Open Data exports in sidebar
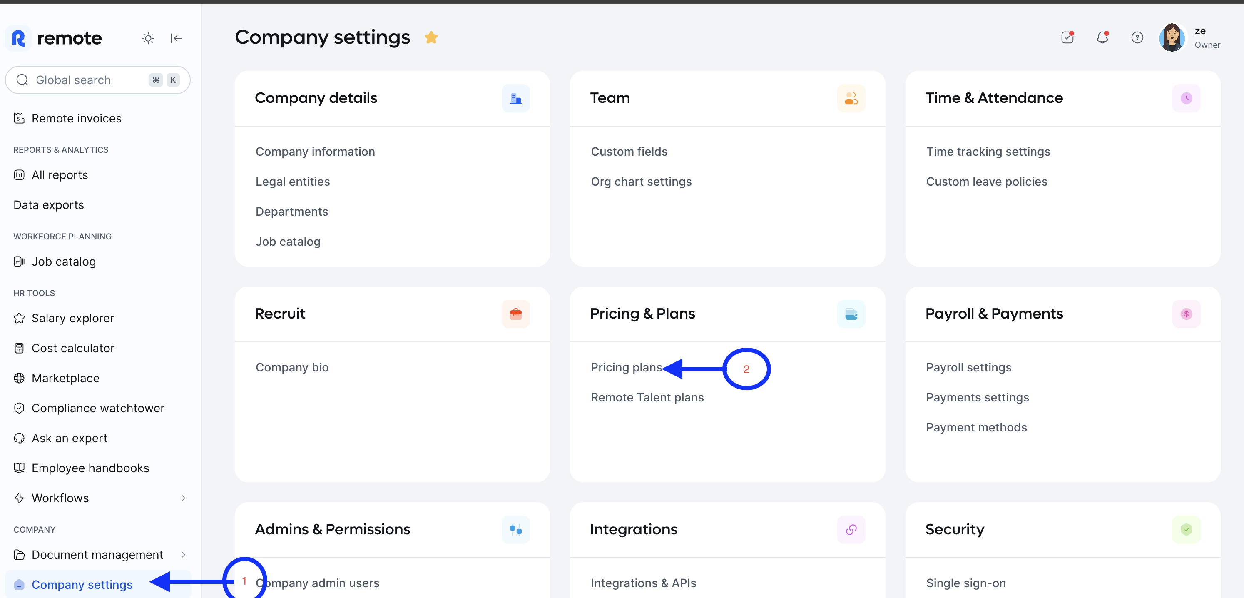The image size is (1244, 598). 49,205
